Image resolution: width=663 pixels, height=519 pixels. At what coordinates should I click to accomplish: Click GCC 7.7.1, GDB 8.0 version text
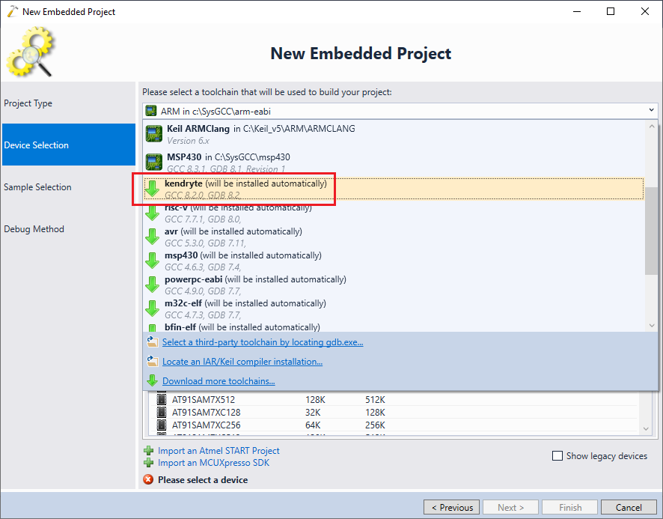203,219
